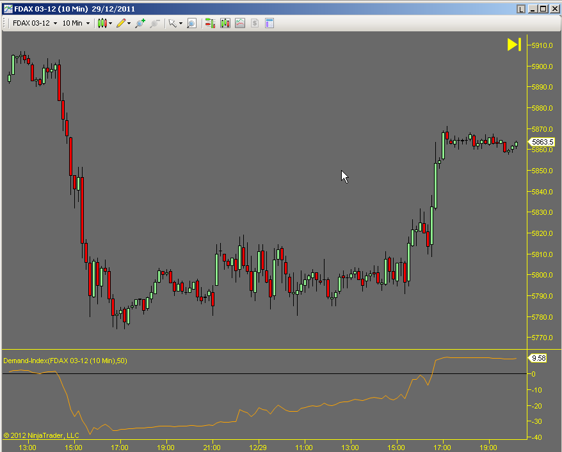Open the FDAX 03-12 instrument dropdown
The height and width of the screenshot is (452, 562).
click(x=35, y=23)
